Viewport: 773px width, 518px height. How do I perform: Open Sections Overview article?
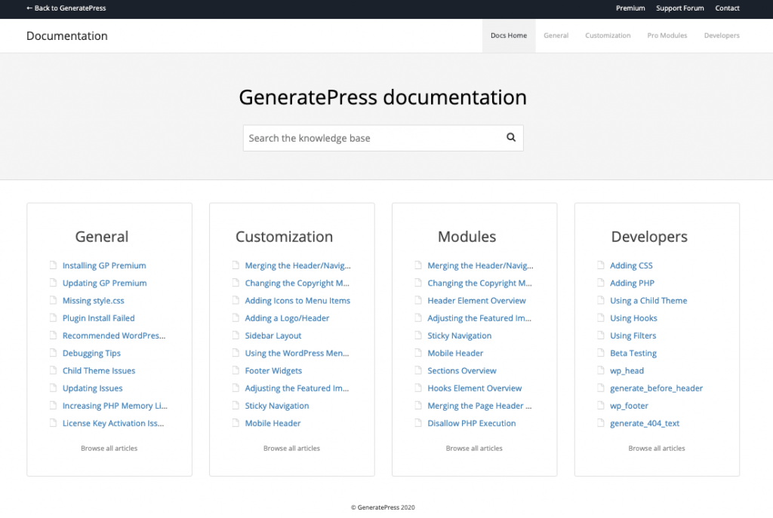[462, 370]
